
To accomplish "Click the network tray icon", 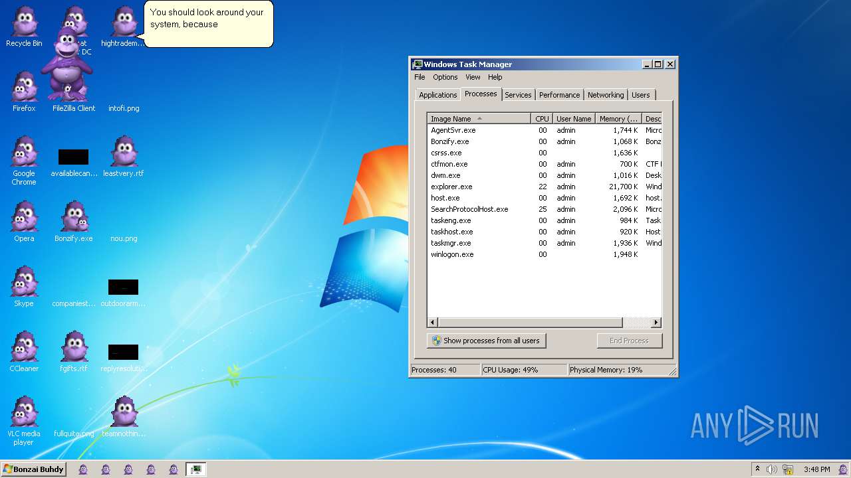I will click(x=788, y=469).
